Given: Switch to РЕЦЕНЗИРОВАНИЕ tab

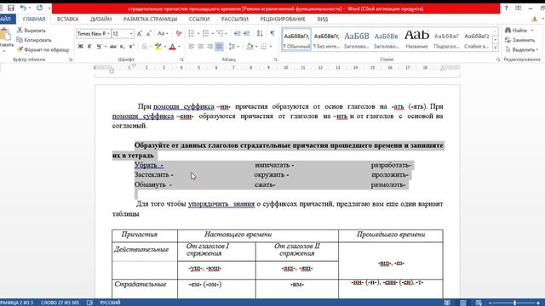Looking at the screenshot, I should [283, 19].
